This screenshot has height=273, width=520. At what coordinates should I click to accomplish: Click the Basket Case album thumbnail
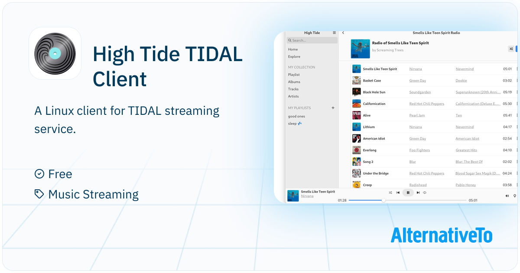tap(357, 81)
